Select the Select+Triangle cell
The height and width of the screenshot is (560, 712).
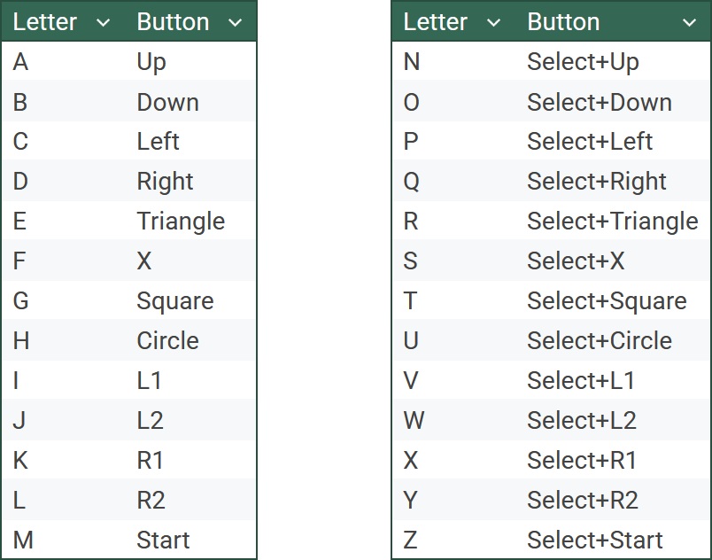[x=612, y=222]
